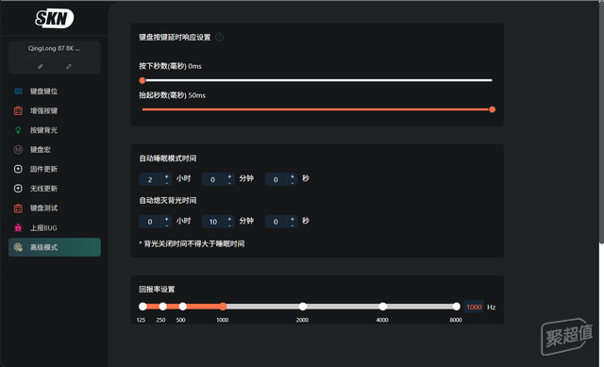Click the active 1000 polling rate stop
604x367 pixels.
(x=223, y=307)
